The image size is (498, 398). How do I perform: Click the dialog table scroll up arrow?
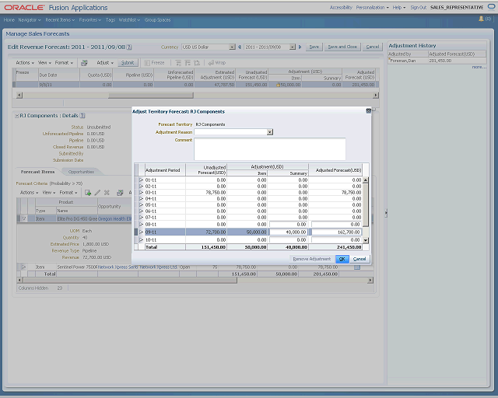click(366, 180)
